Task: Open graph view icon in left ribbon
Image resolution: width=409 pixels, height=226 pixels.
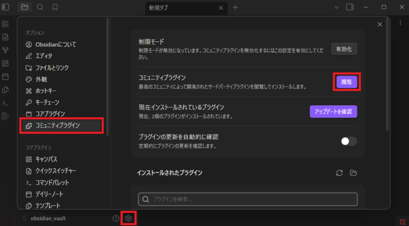Action: pos(5,50)
